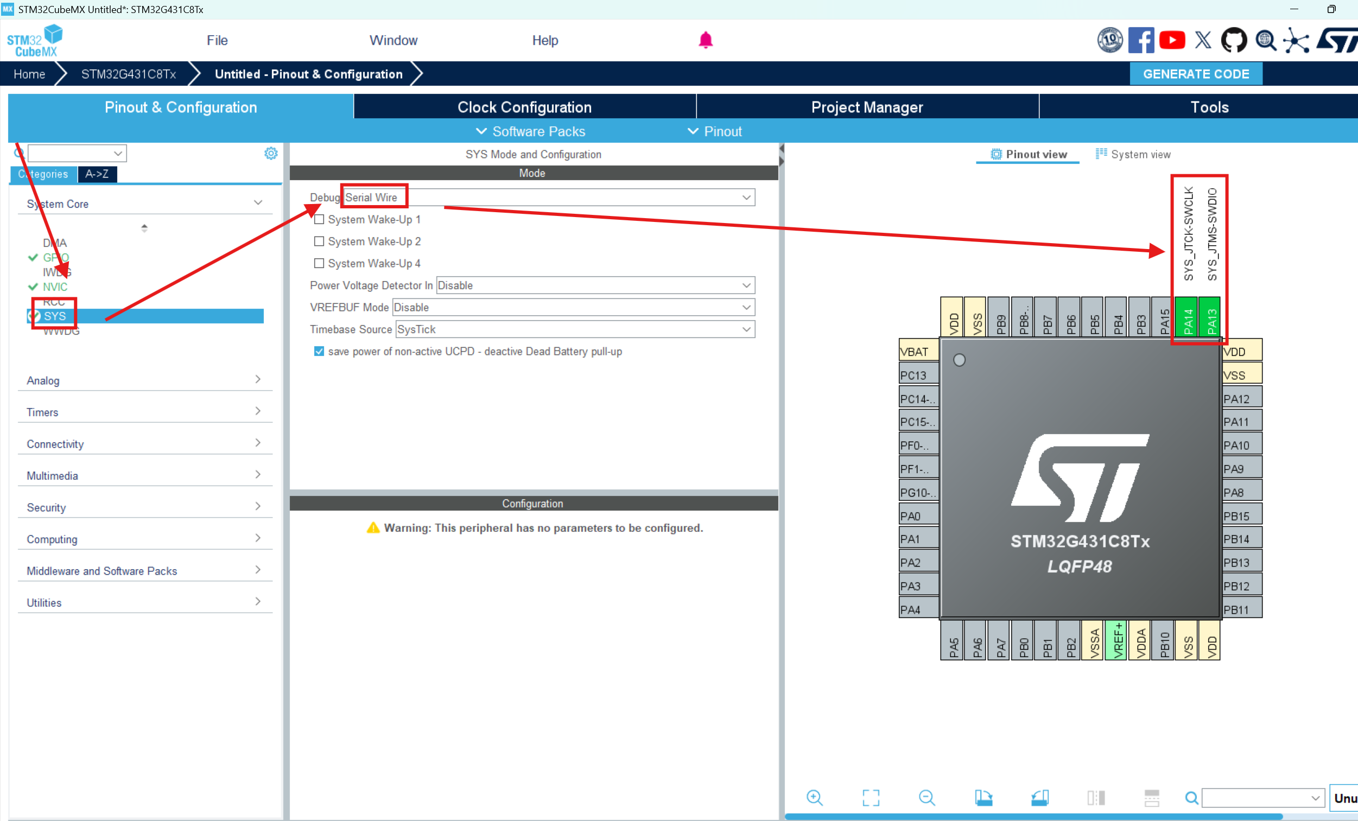
Task: Open the X (Twitter) icon link
Action: (1203, 40)
